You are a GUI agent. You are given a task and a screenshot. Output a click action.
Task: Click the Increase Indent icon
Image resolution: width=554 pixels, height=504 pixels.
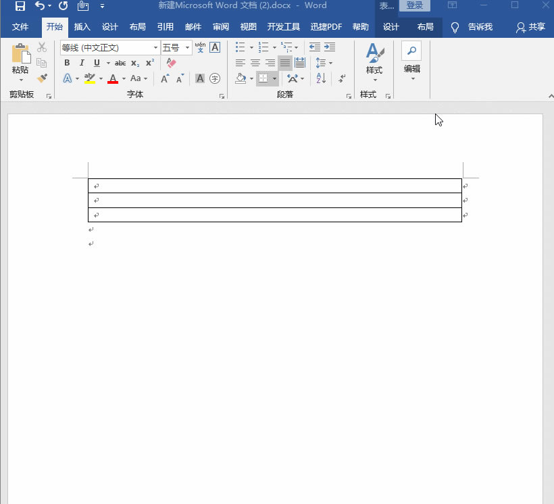tap(329, 47)
